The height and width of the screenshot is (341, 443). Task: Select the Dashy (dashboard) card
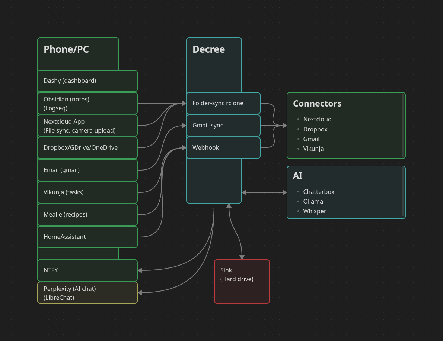pyautogui.click(x=87, y=81)
